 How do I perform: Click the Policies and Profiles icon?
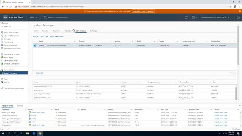(2, 54)
